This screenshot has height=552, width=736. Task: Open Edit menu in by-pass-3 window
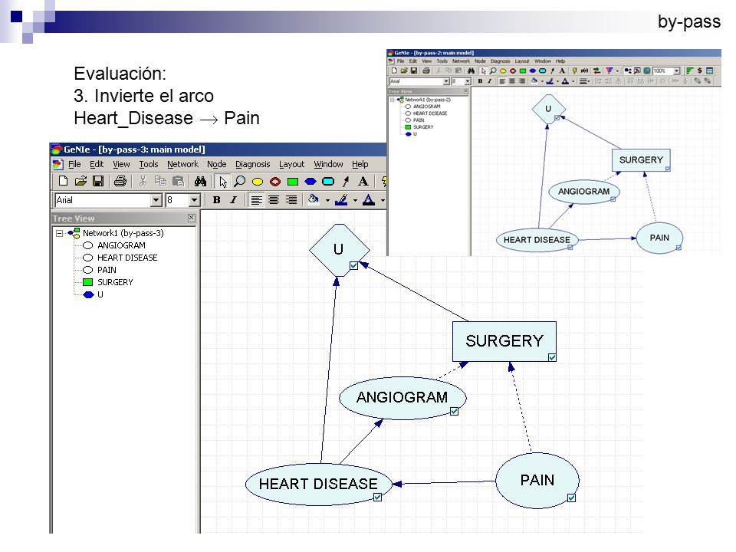click(x=97, y=164)
